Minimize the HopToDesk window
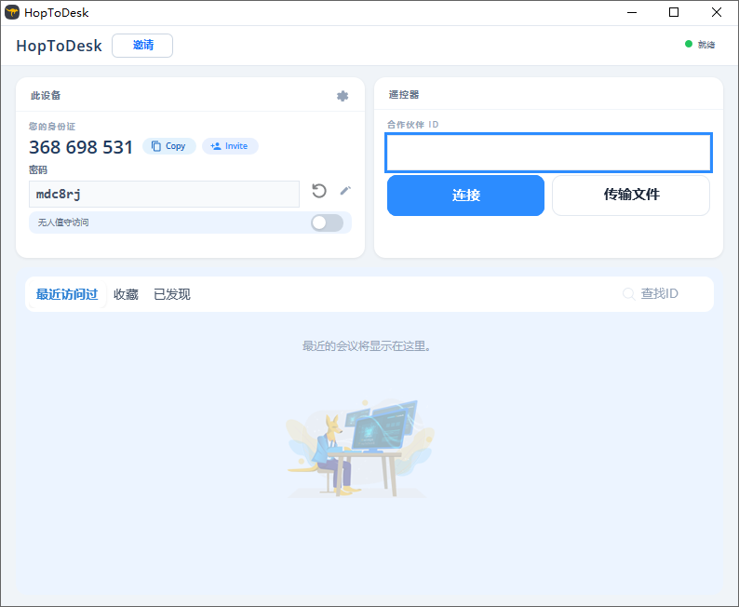739x607 pixels. coord(632,12)
